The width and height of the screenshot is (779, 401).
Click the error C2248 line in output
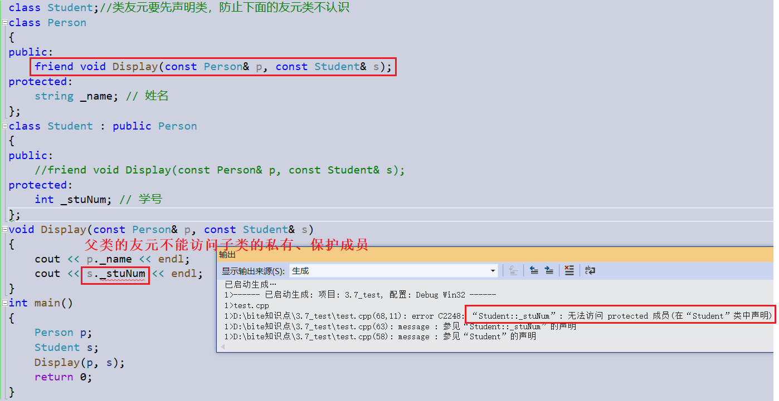499,316
